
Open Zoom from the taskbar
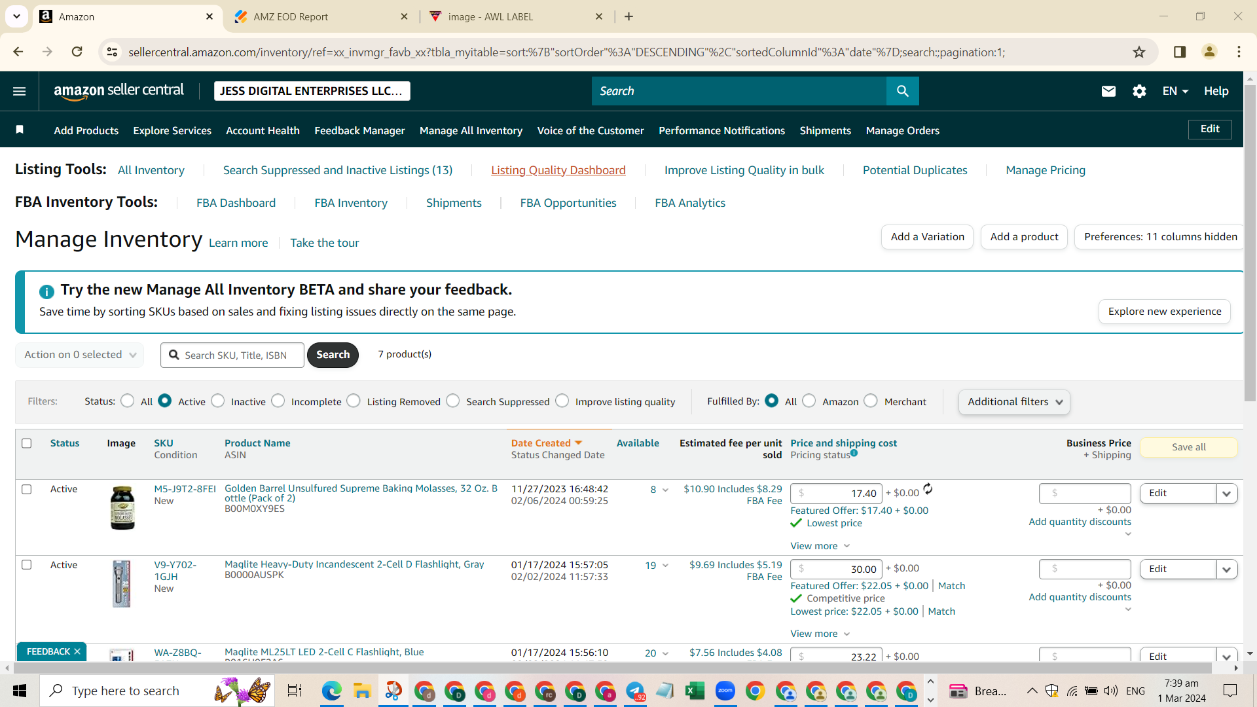725,691
